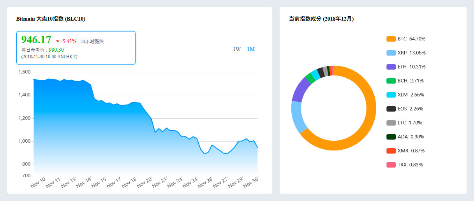Click the Nov 29 x-axis label
Viewport: 474px width, 201px height.
(235, 182)
